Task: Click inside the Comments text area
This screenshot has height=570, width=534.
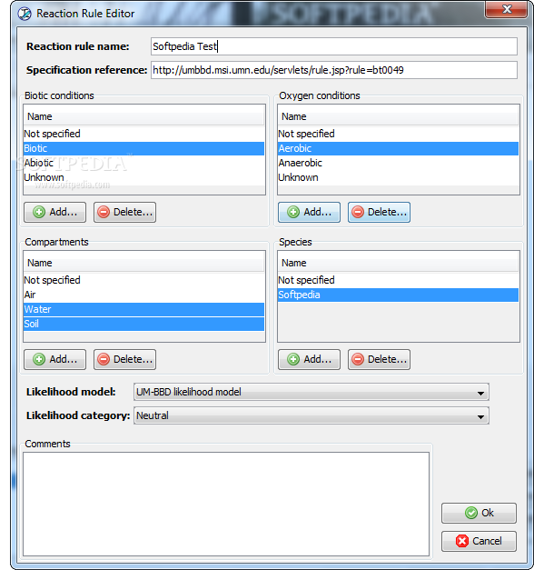Action: 226,504
